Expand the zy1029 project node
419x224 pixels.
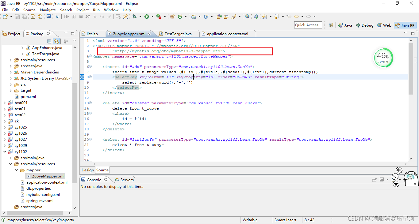pyautogui.click(x=5, y=145)
